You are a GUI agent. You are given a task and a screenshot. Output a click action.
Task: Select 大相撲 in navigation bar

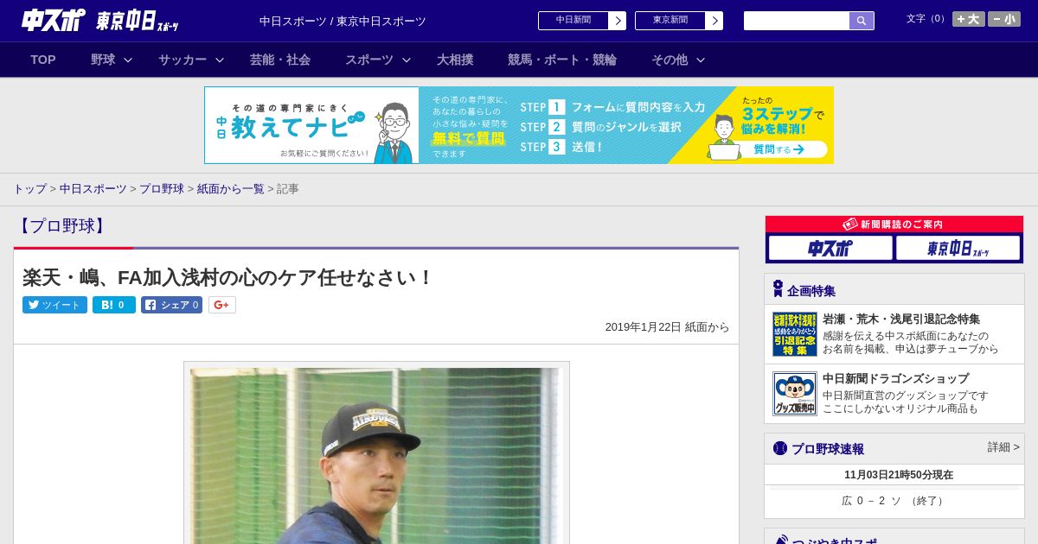455,60
